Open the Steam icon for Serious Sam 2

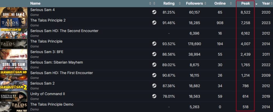click(x=154, y=86)
